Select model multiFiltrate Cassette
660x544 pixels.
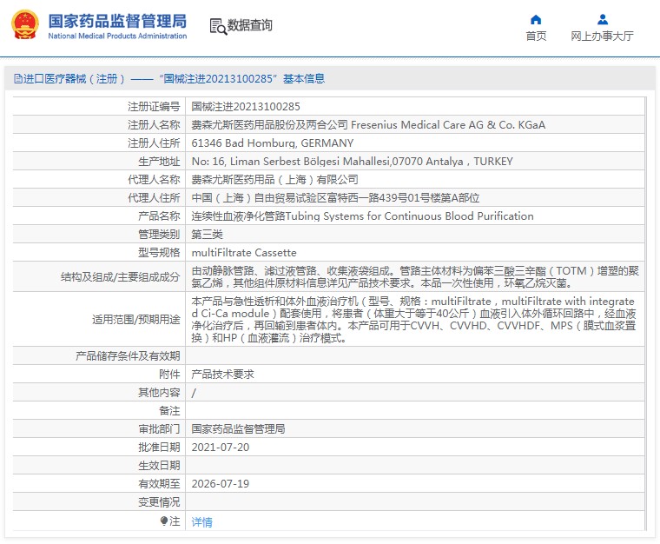pos(244,253)
